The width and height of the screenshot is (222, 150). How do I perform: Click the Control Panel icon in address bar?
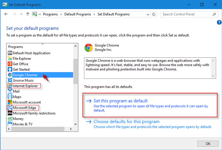35,14
